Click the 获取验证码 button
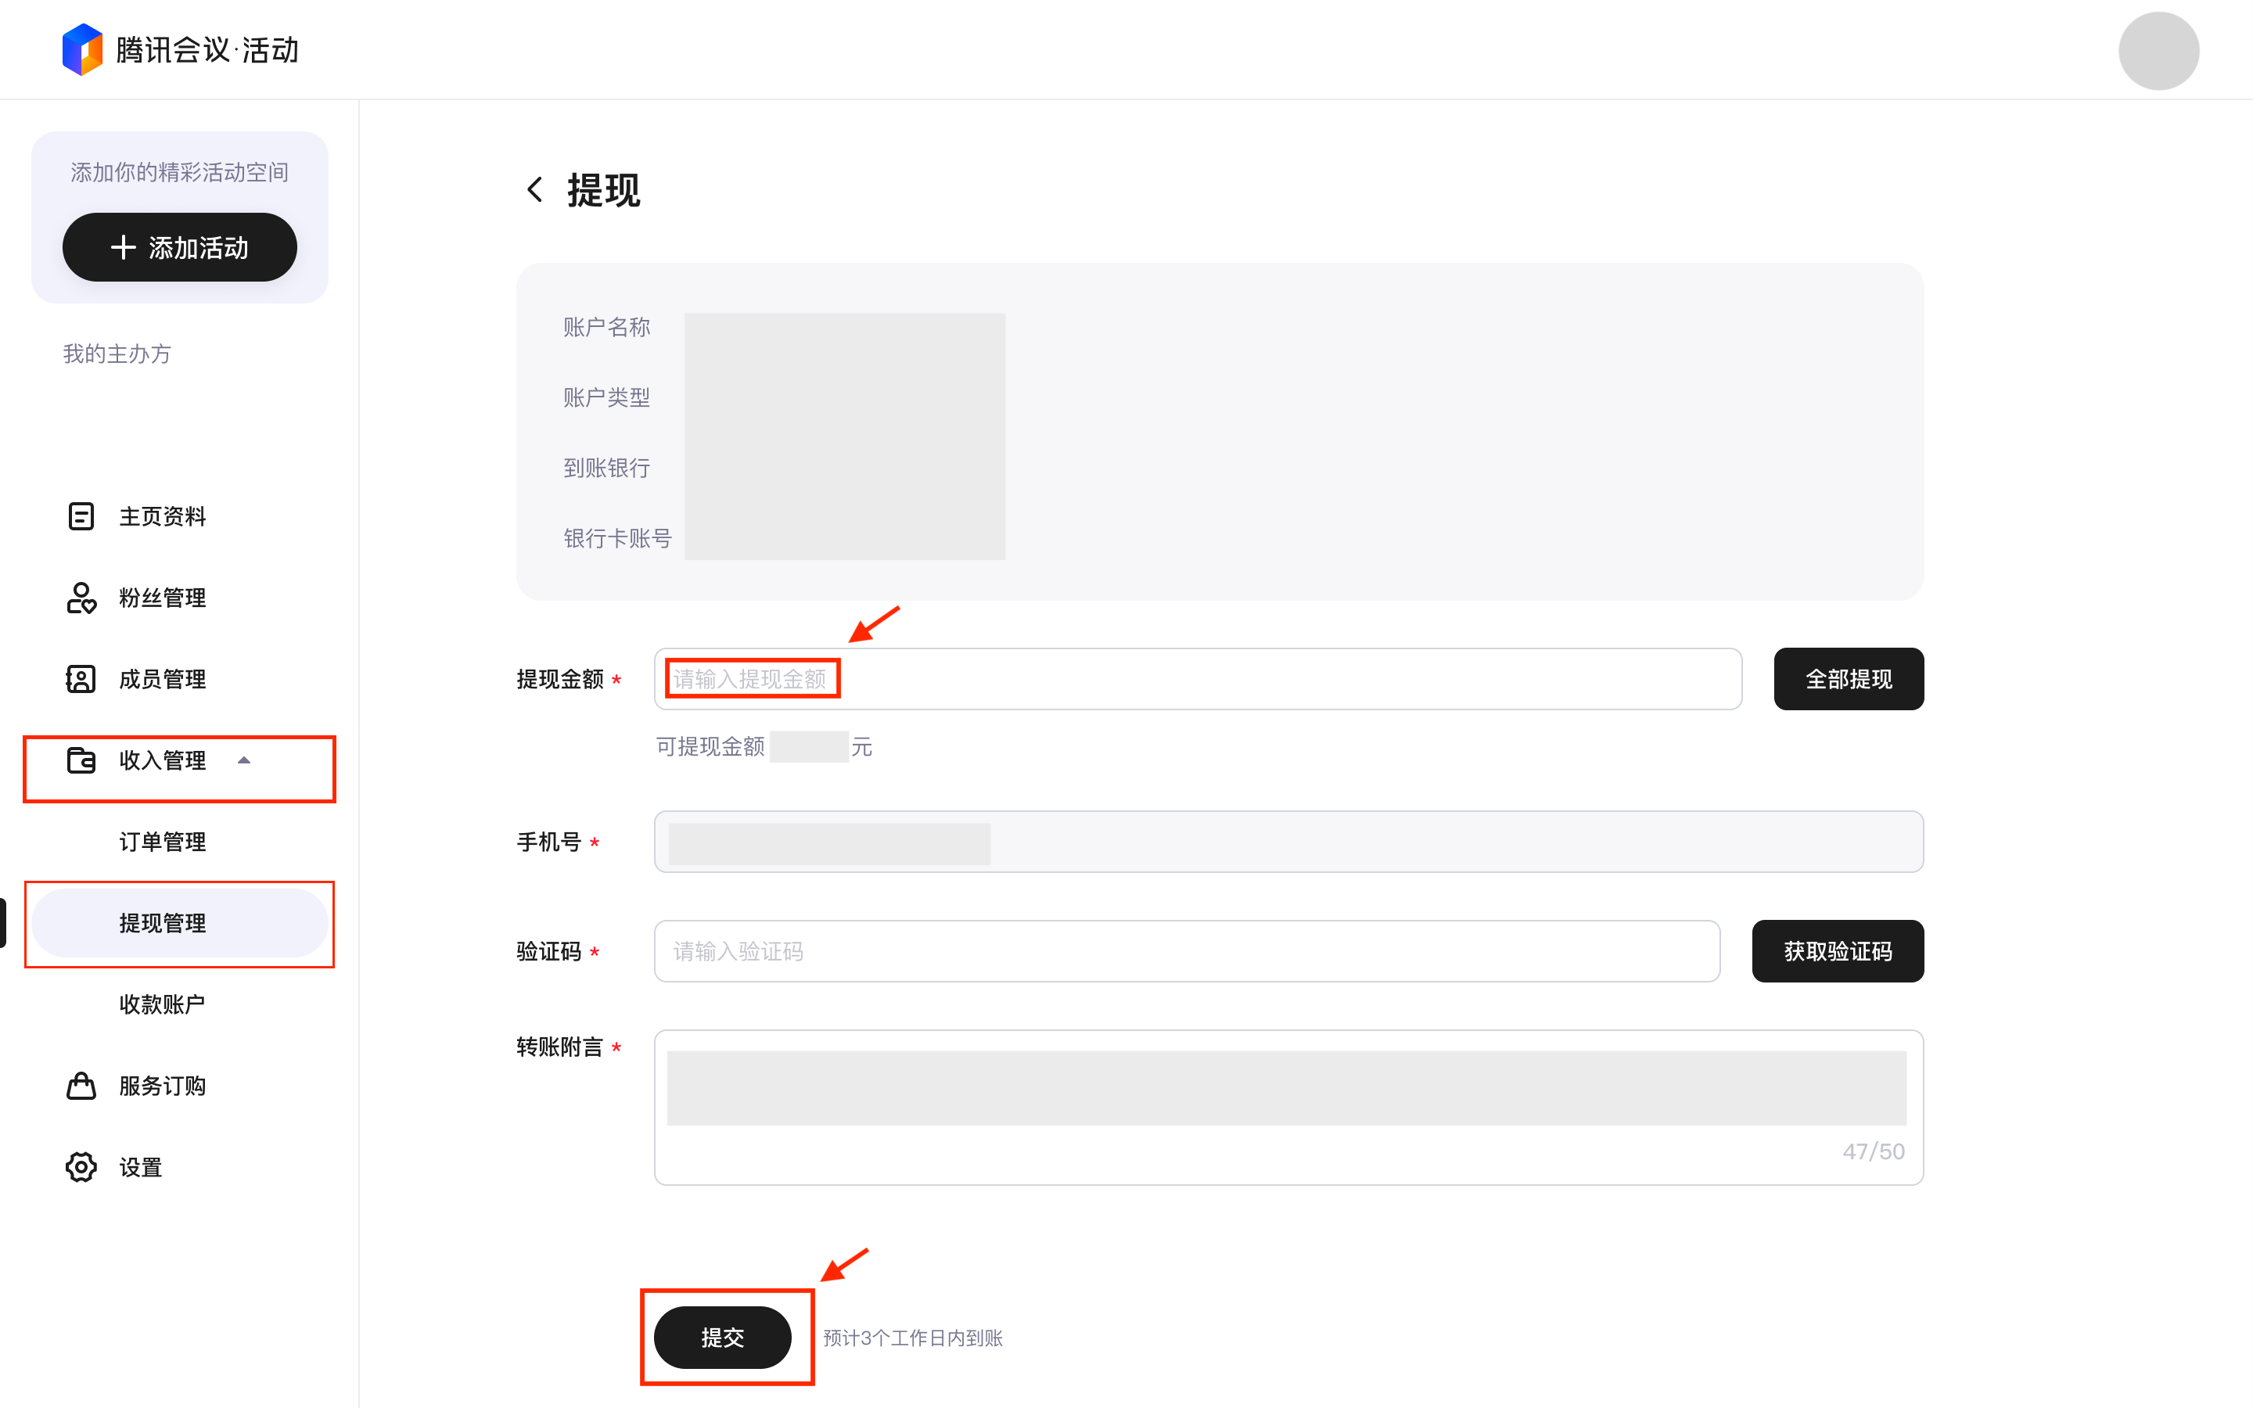Viewport: 2253px width, 1408px height. pos(1837,950)
